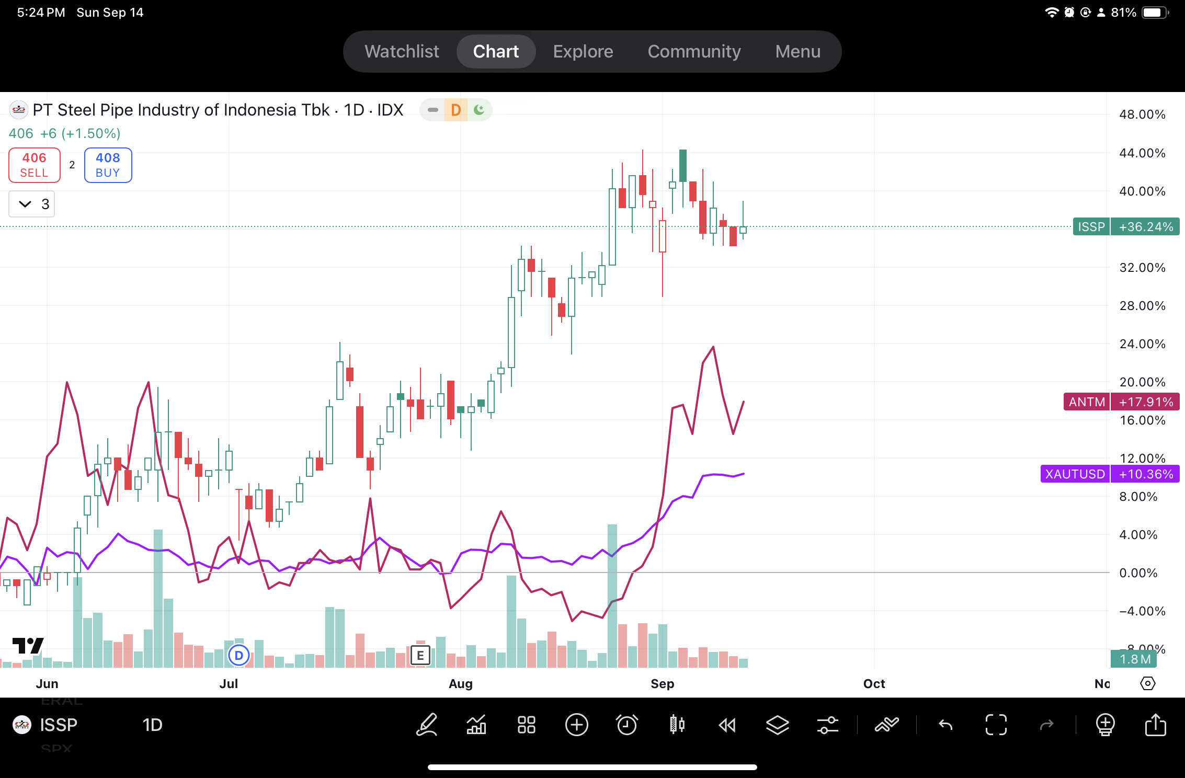The width and height of the screenshot is (1185, 778).
Task: Add symbol with the plus circle icon
Action: pos(577,725)
